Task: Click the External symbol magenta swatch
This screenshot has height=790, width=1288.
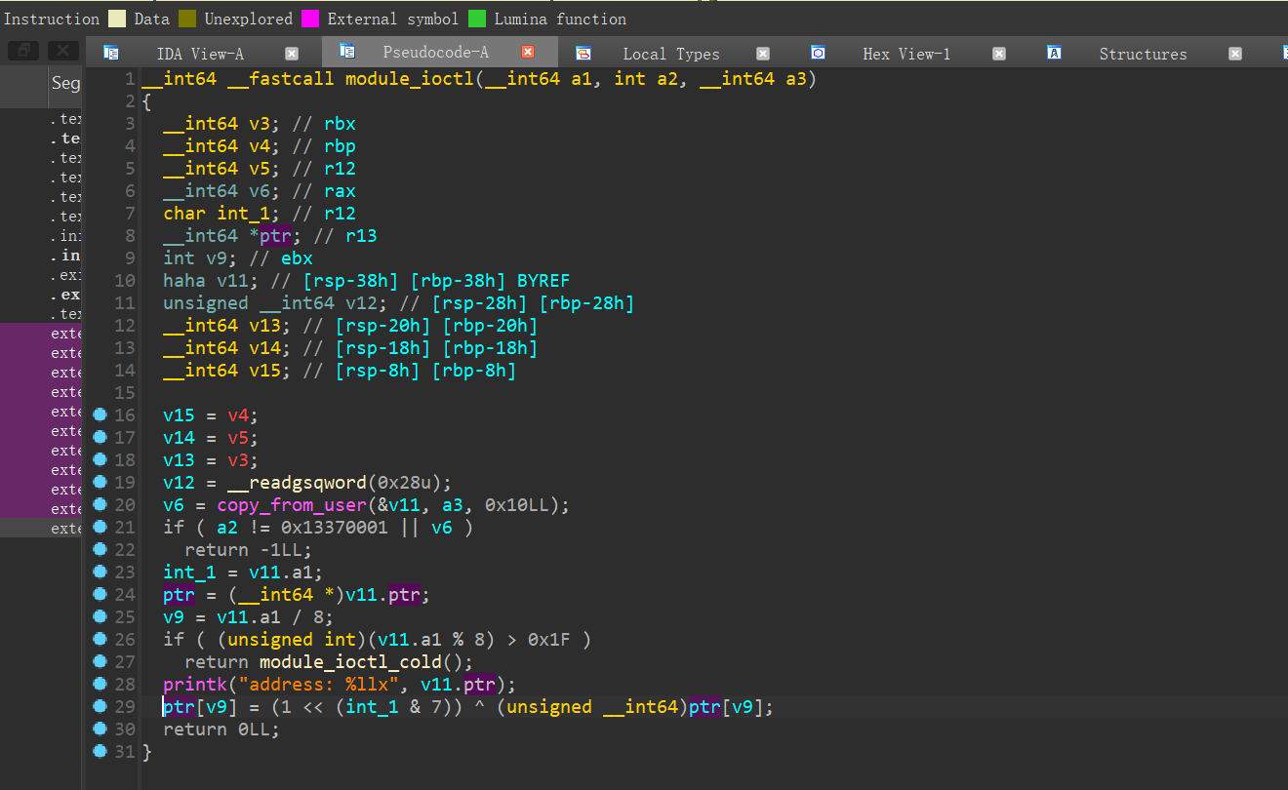Action: 310,19
